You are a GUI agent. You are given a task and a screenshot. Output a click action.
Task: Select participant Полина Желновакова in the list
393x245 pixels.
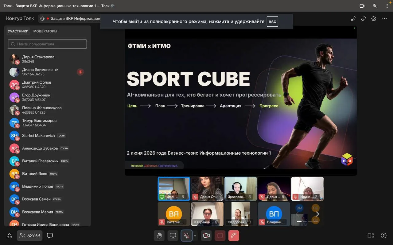(47, 110)
